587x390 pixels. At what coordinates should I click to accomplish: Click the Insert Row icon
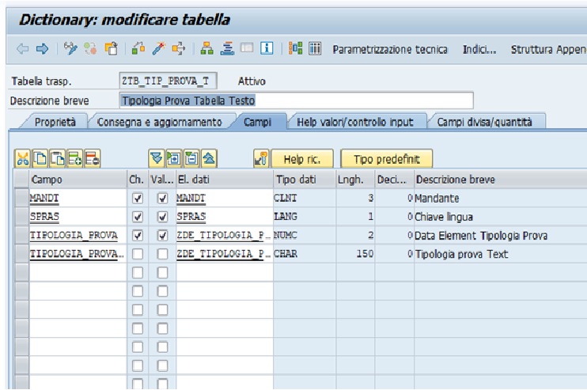pos(75,159)
